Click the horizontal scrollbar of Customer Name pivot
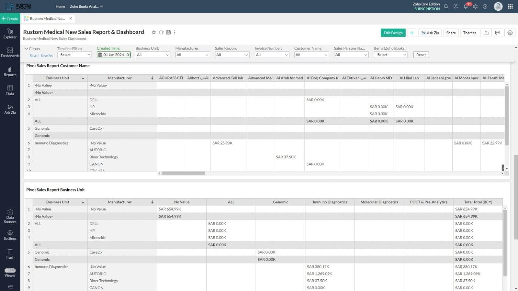 tap(183, 173)
